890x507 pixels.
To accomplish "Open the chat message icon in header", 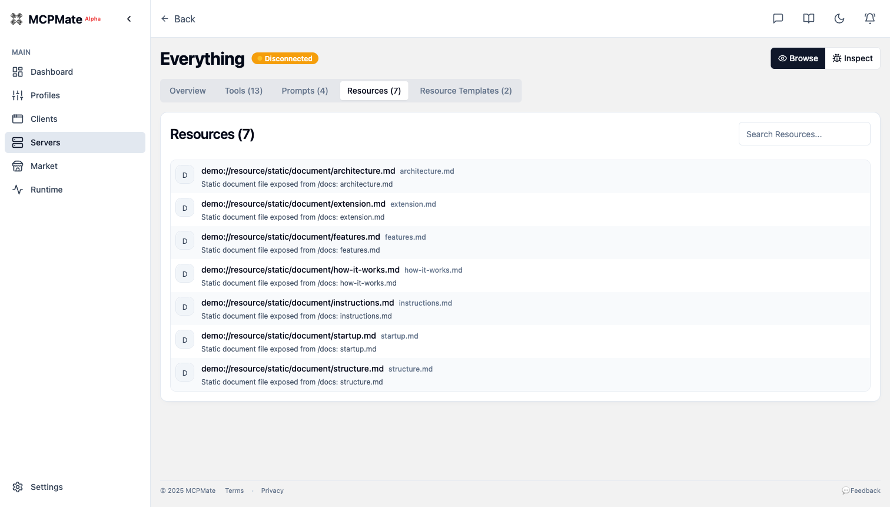I will click(778, 19).
